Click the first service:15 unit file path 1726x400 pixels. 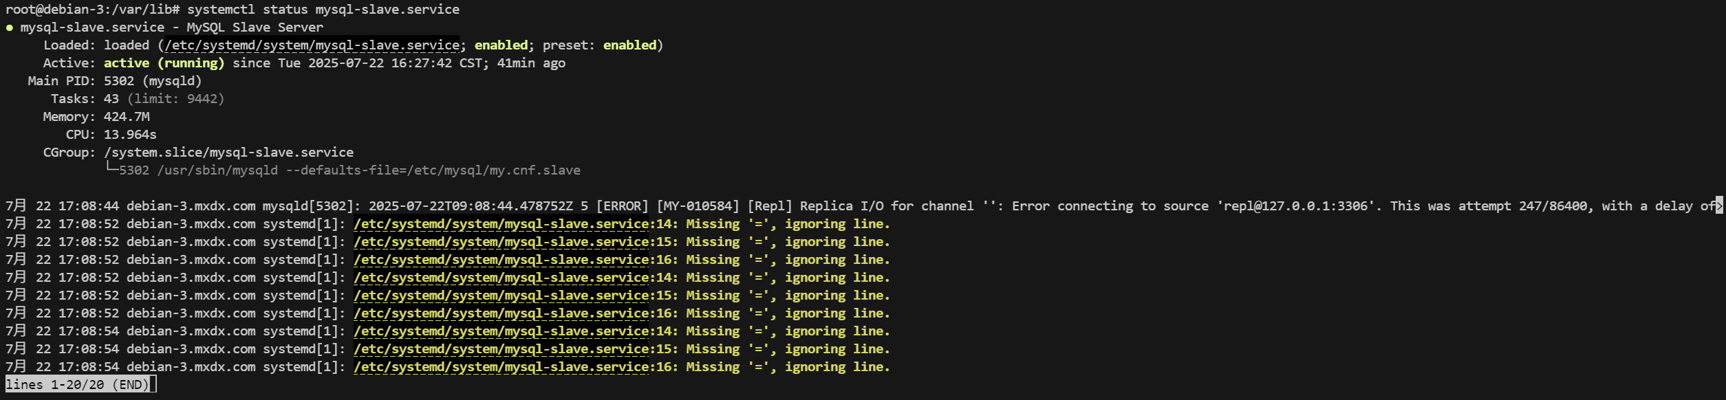click(501, 242)
